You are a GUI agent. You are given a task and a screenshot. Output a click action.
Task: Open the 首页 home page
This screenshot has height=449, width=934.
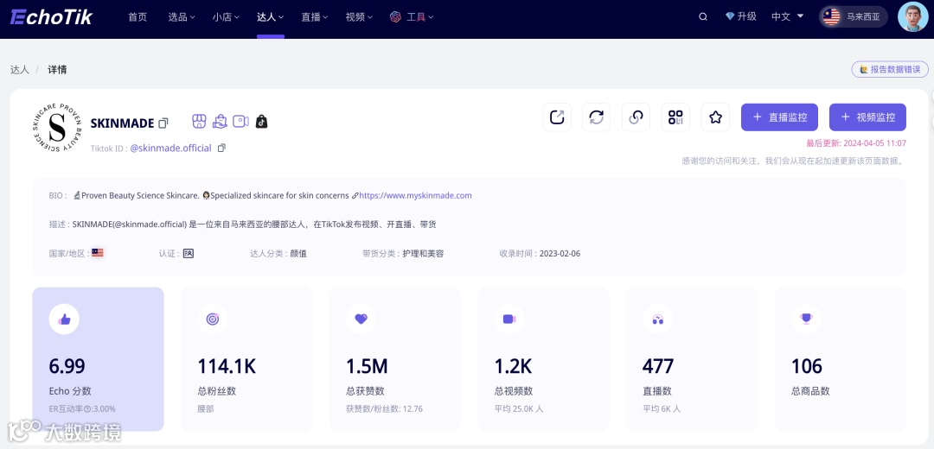click(138, 17)
